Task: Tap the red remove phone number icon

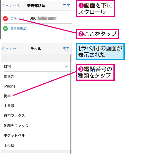Action: [x=5, y=18]
